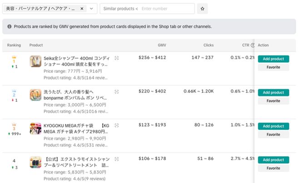Click the CTR column header label
The image size is (300, 183).
click(x=245, y=45)
